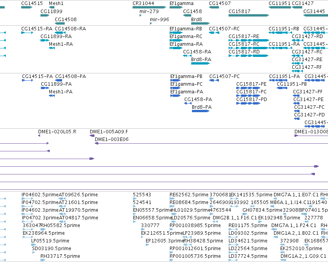This screenshot has height=262, width=328.
Task: Open the "CG11899-PA" protein label
Action: [56, 84]
